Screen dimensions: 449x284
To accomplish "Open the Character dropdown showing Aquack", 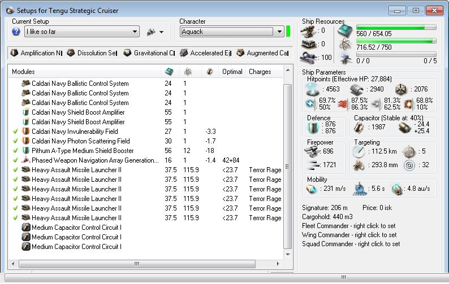I will coord(232,32).
